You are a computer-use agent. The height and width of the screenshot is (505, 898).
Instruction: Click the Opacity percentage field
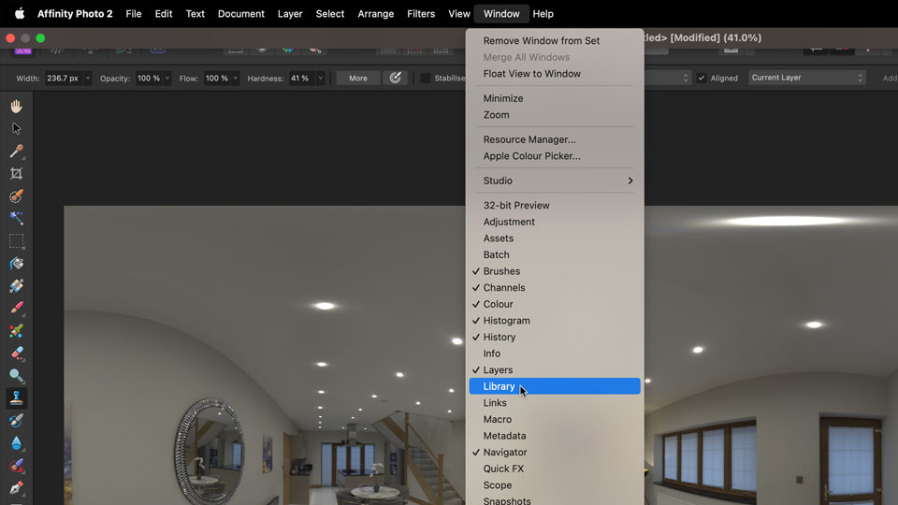tap(149, 78)
